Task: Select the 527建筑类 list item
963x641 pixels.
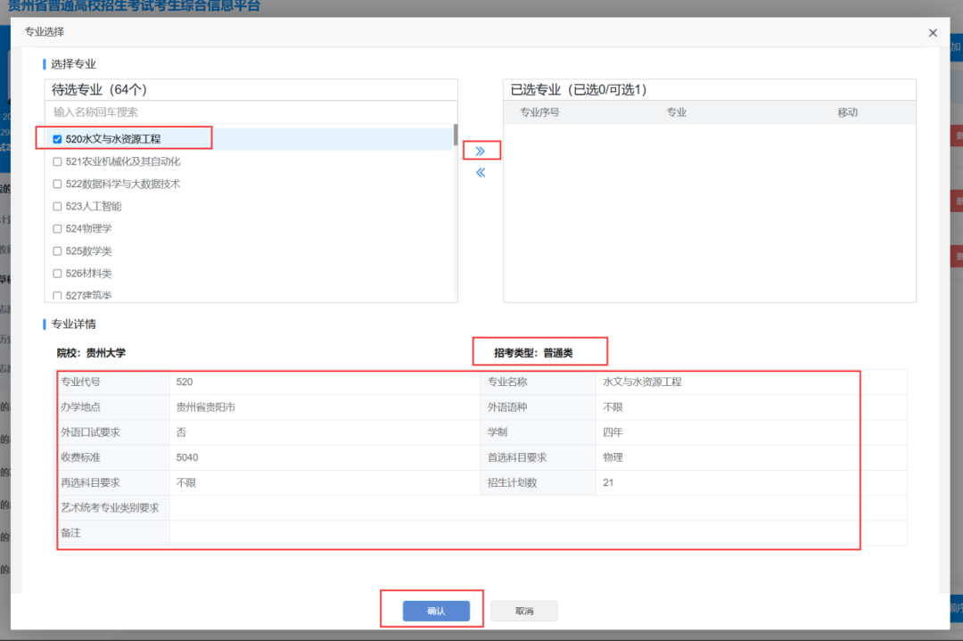Action: tap(88, 295)
